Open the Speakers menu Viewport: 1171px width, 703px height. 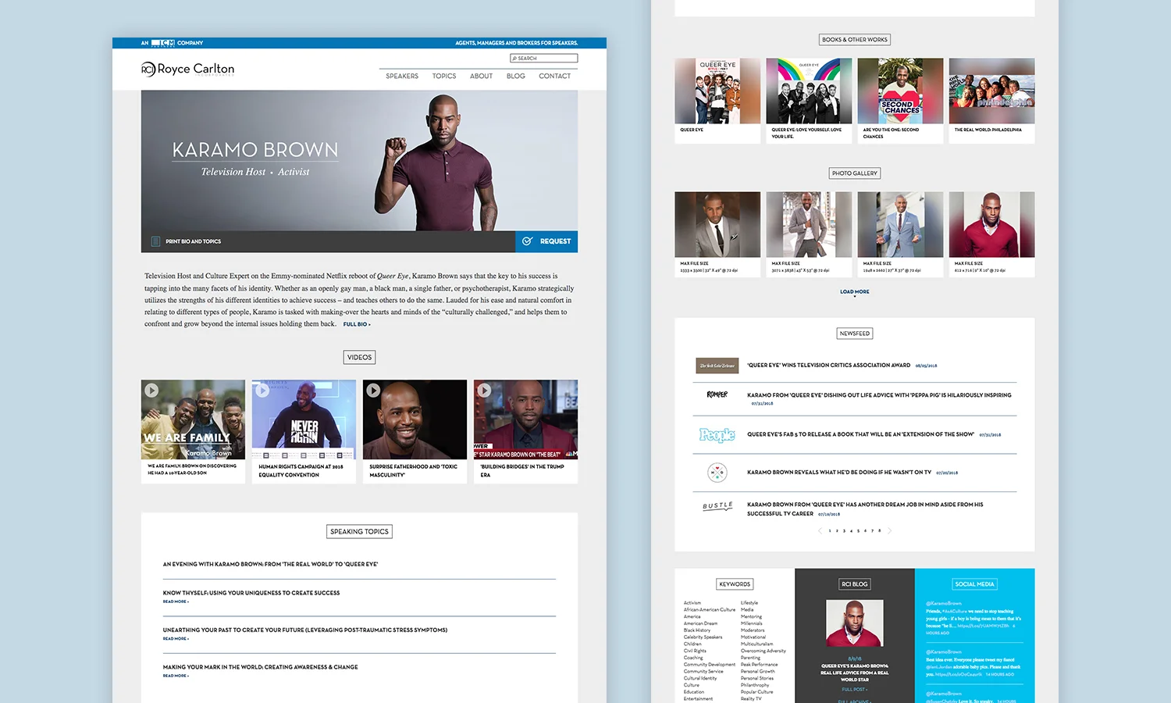402,76
